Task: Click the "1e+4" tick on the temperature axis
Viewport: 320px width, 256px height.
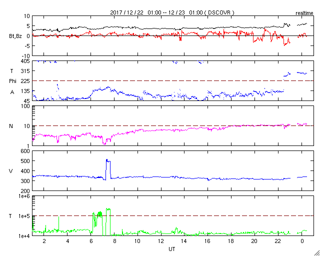Action: click(x=25, y=236)
